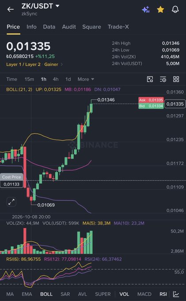Open the Trade-X tab

click(118, 27)
